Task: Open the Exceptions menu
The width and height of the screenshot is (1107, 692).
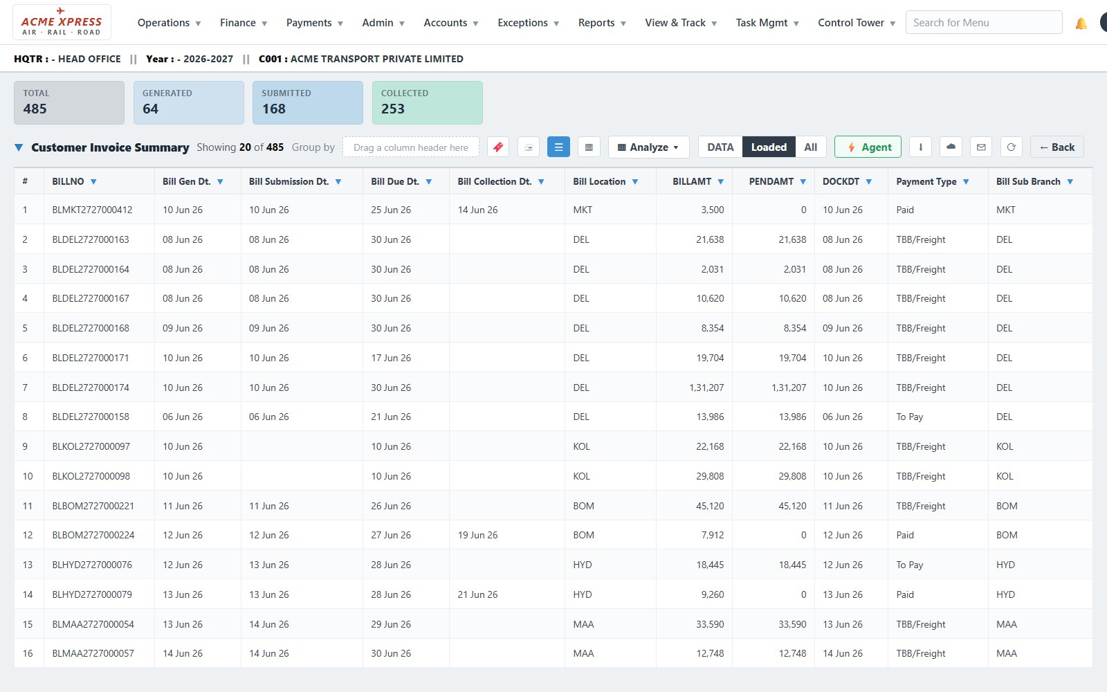Action: 529,23
